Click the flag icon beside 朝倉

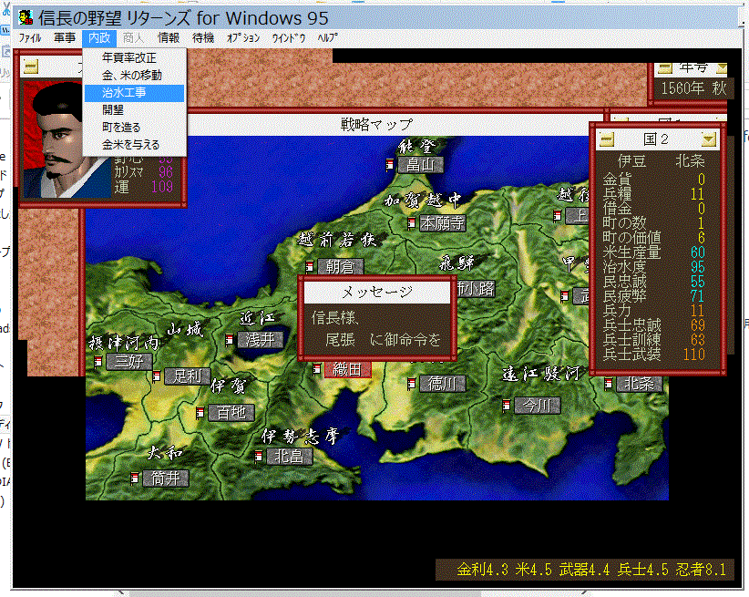click(x=310, y=266)
